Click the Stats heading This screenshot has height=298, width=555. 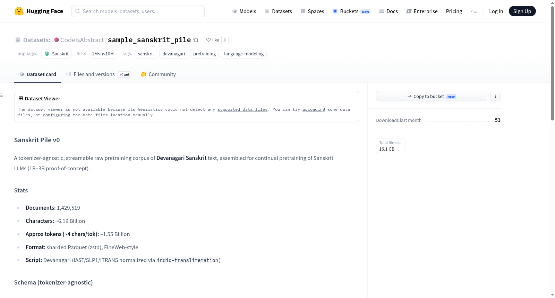(21, 190)
